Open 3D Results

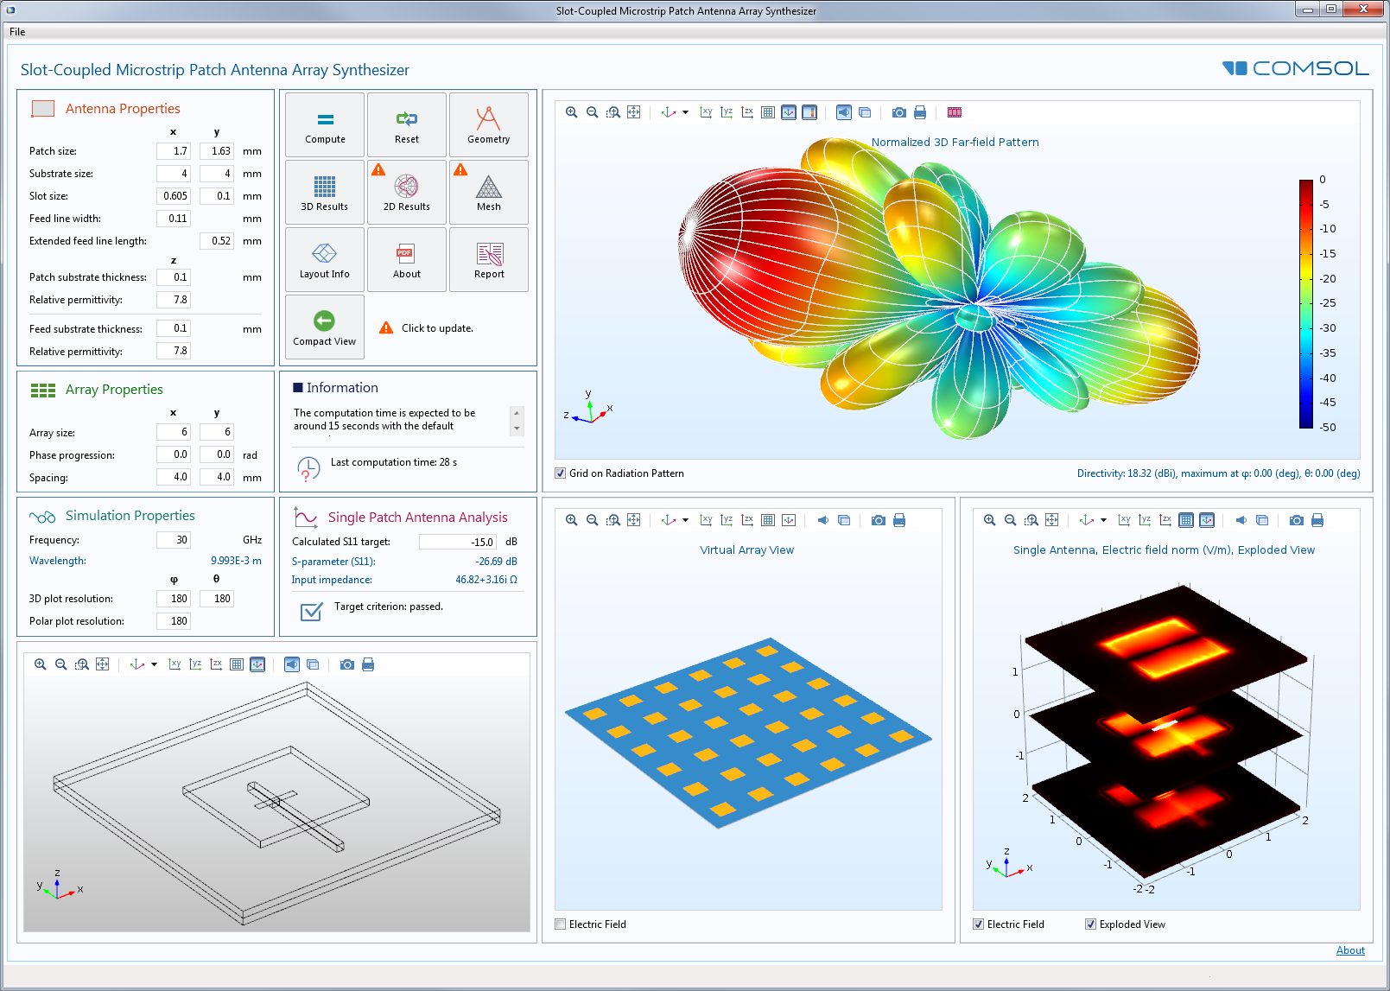point(325,193)
